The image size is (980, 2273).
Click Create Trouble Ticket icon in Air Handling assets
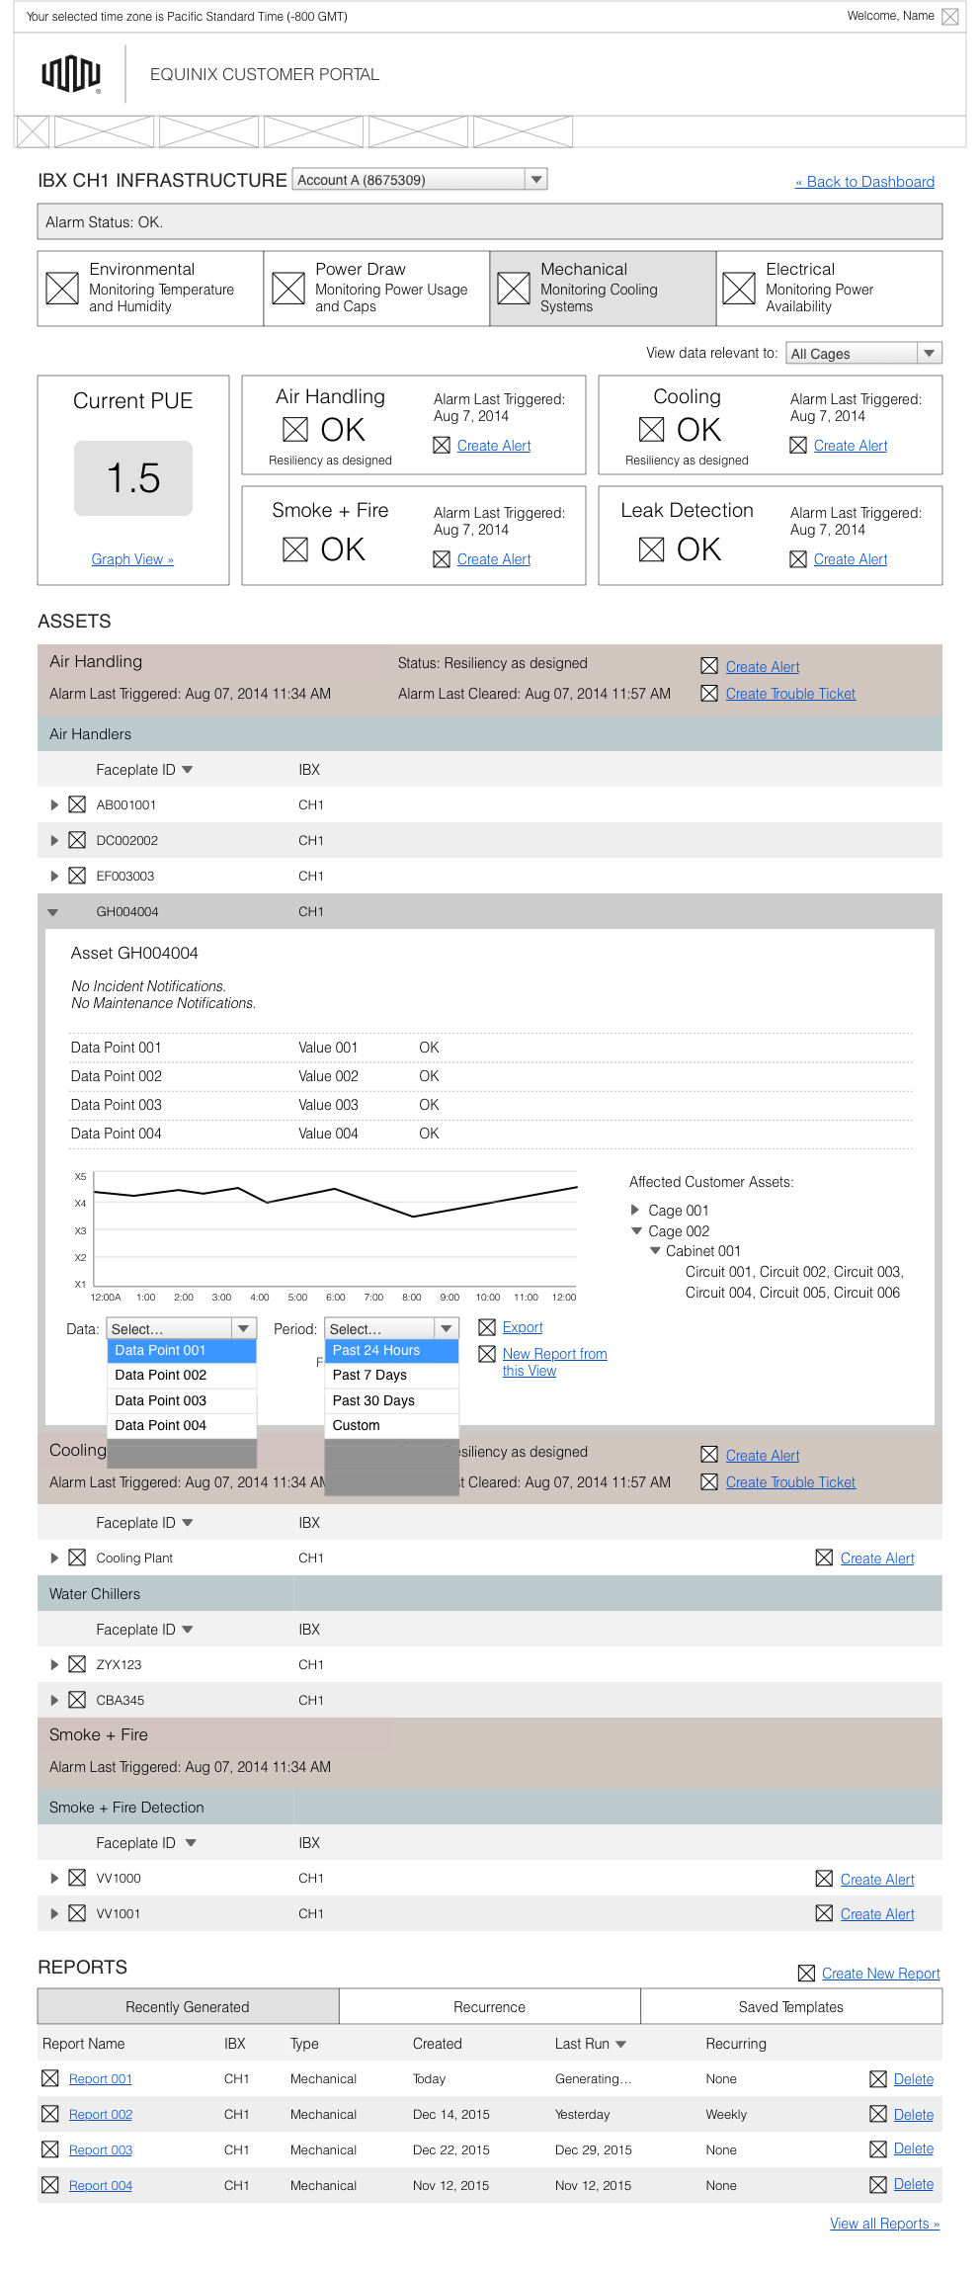[709, 694]
